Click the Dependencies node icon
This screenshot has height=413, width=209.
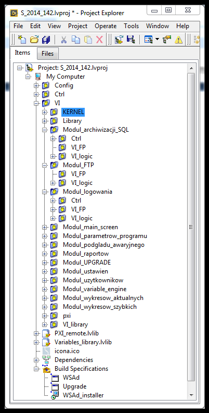click(46, 360)
